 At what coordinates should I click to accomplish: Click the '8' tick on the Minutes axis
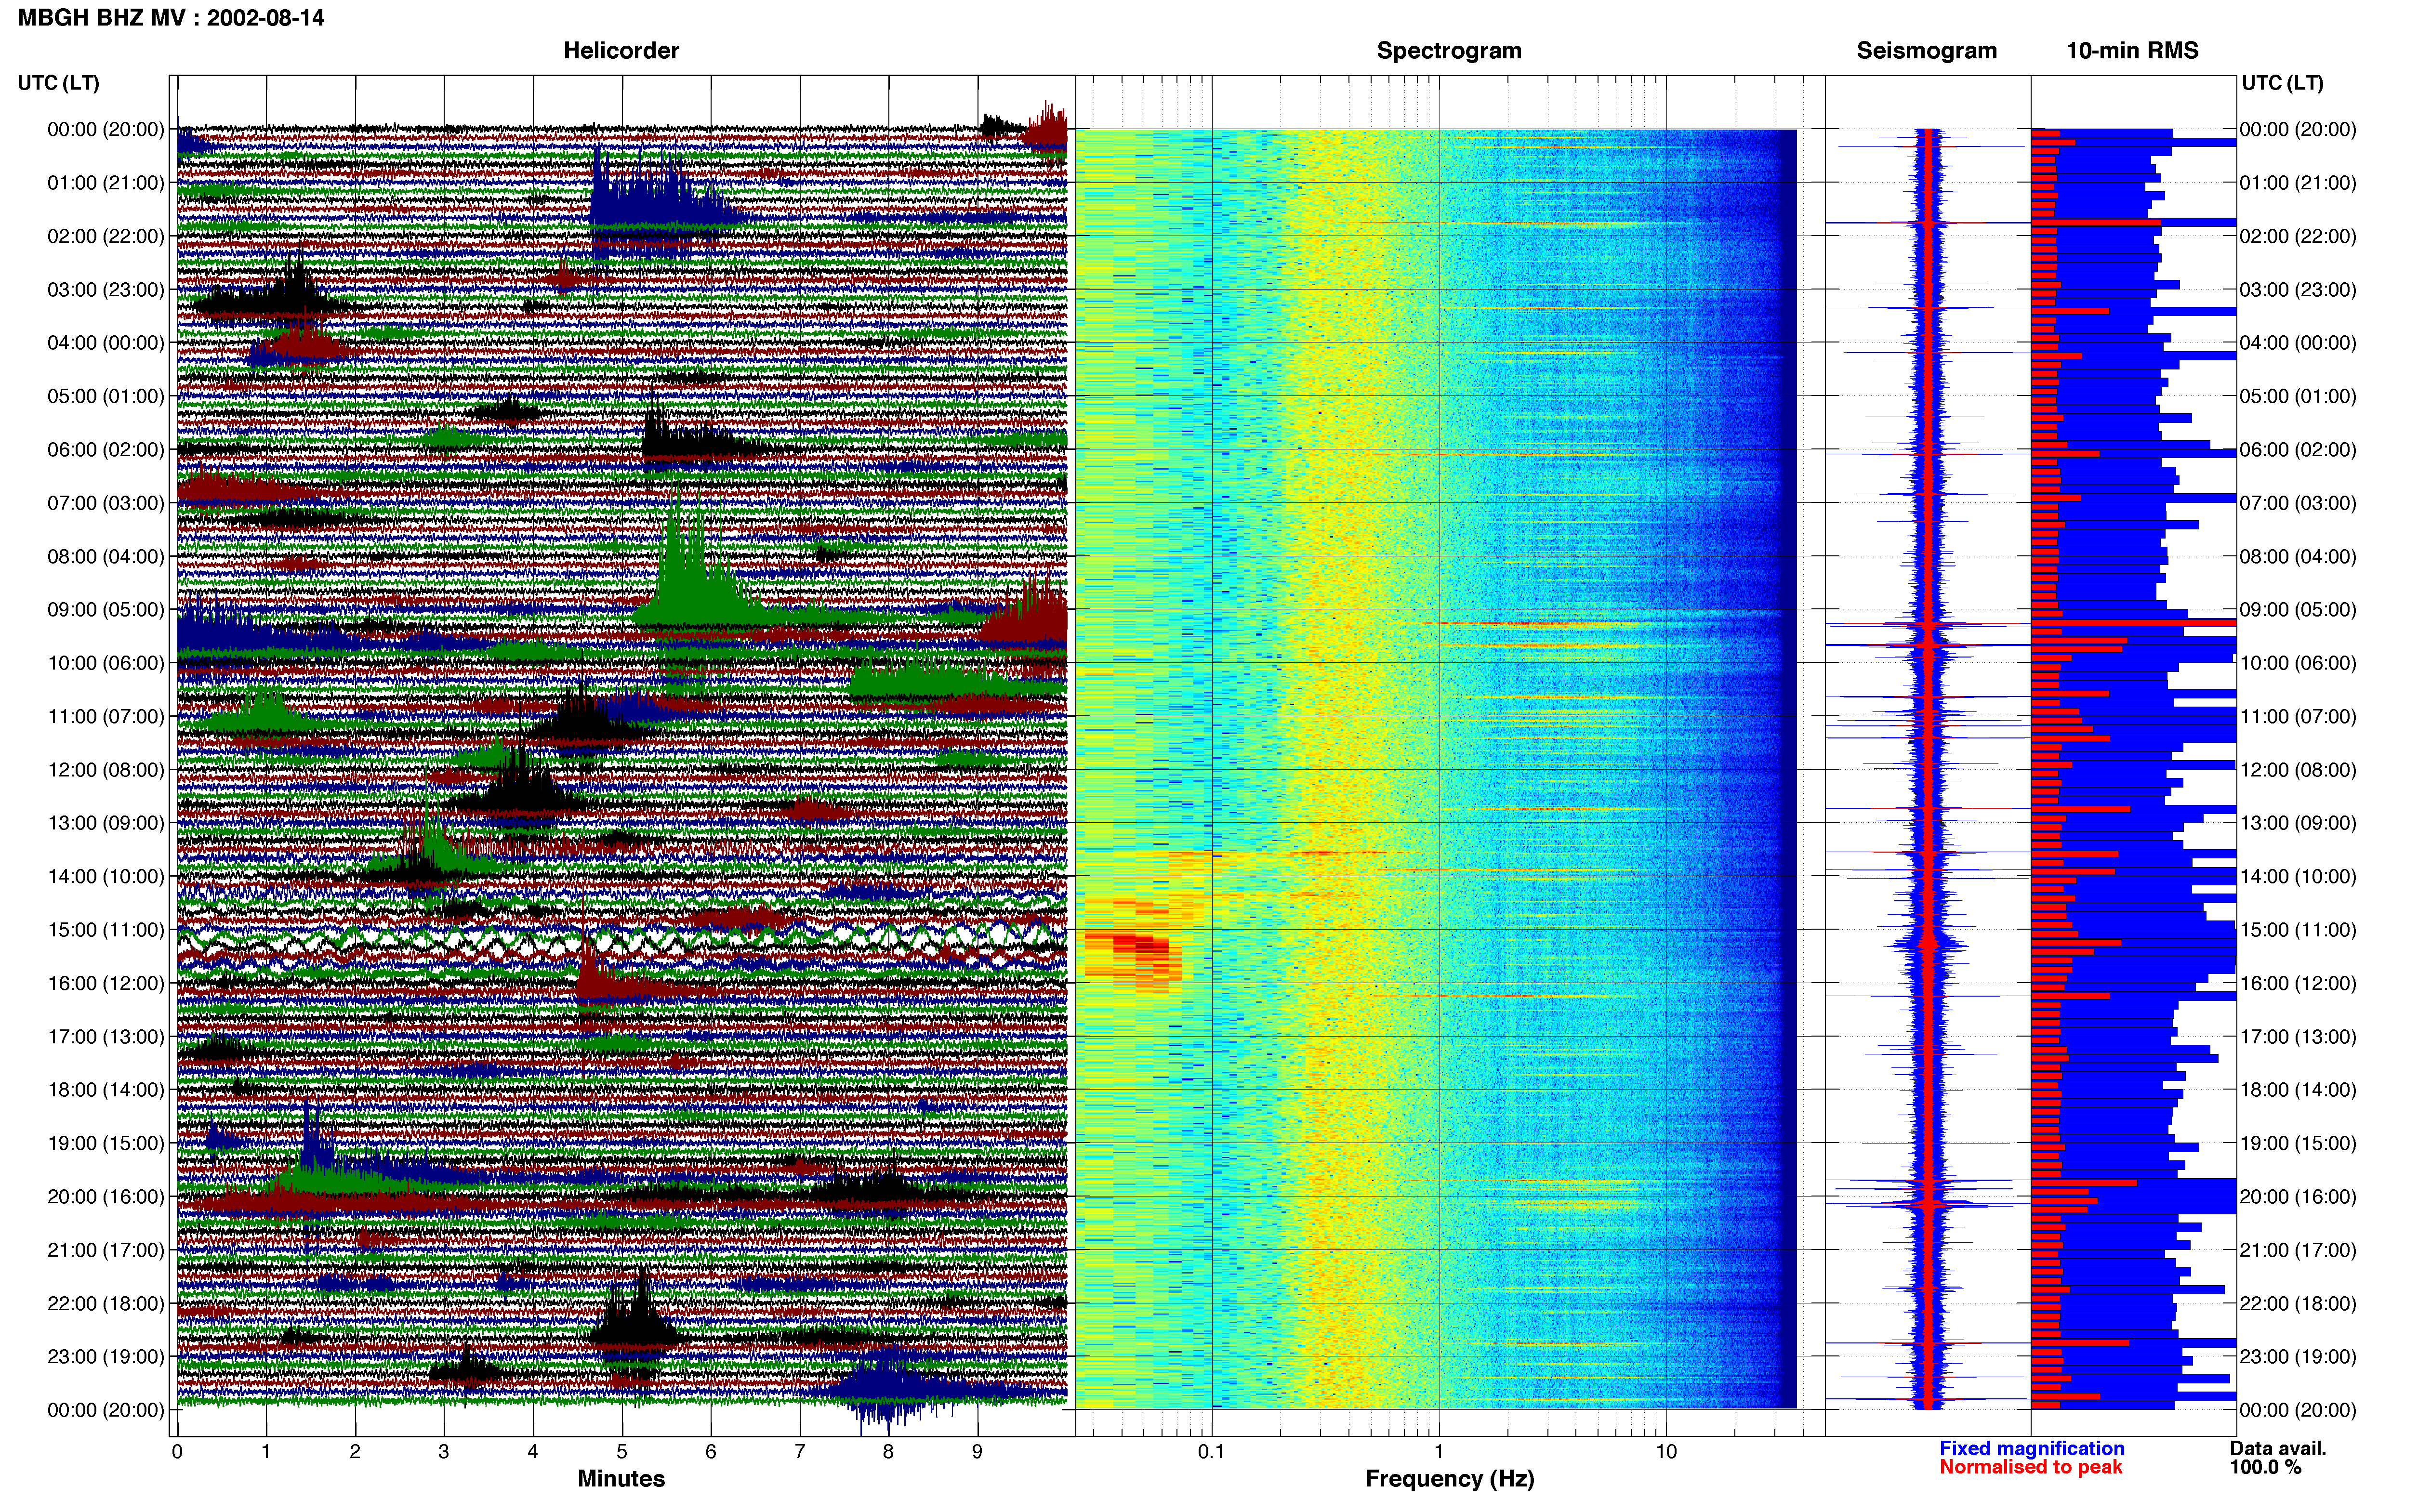888,1451
